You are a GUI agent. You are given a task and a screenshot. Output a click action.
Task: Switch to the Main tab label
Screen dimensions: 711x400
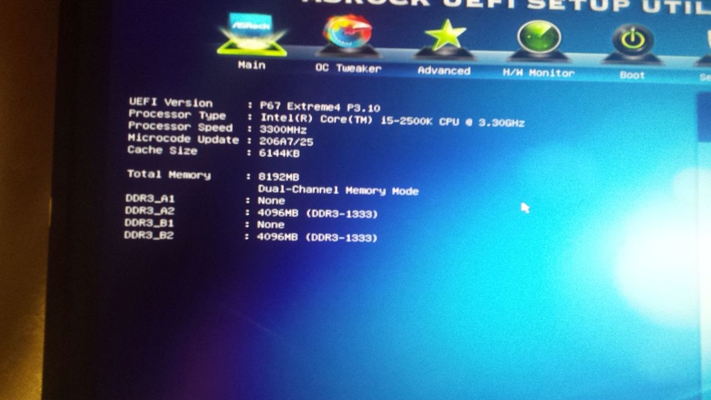click(x=252, y=66)
